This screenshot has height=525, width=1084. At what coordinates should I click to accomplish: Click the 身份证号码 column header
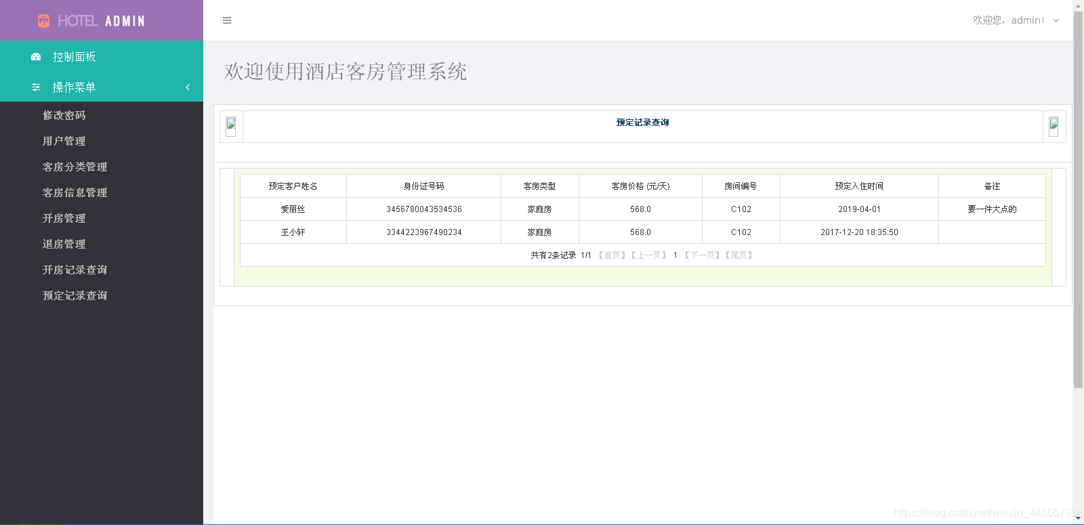pyautogui.click(x=424, y=186)
